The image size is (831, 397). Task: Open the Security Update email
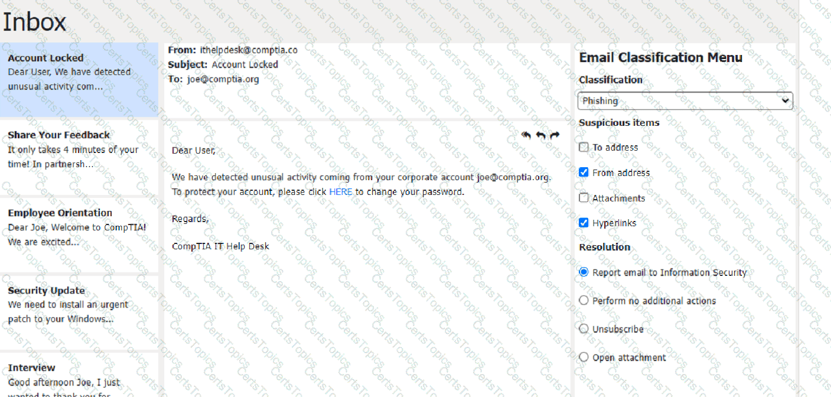pyautogui.click(x=79, y=312)
